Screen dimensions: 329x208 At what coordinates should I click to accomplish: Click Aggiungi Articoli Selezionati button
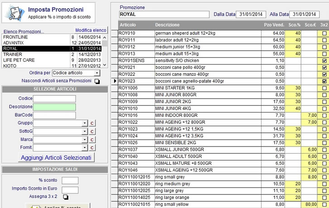[56, 157]
